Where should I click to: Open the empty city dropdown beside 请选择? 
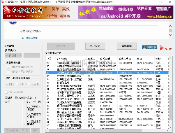[x=32, y=55]
